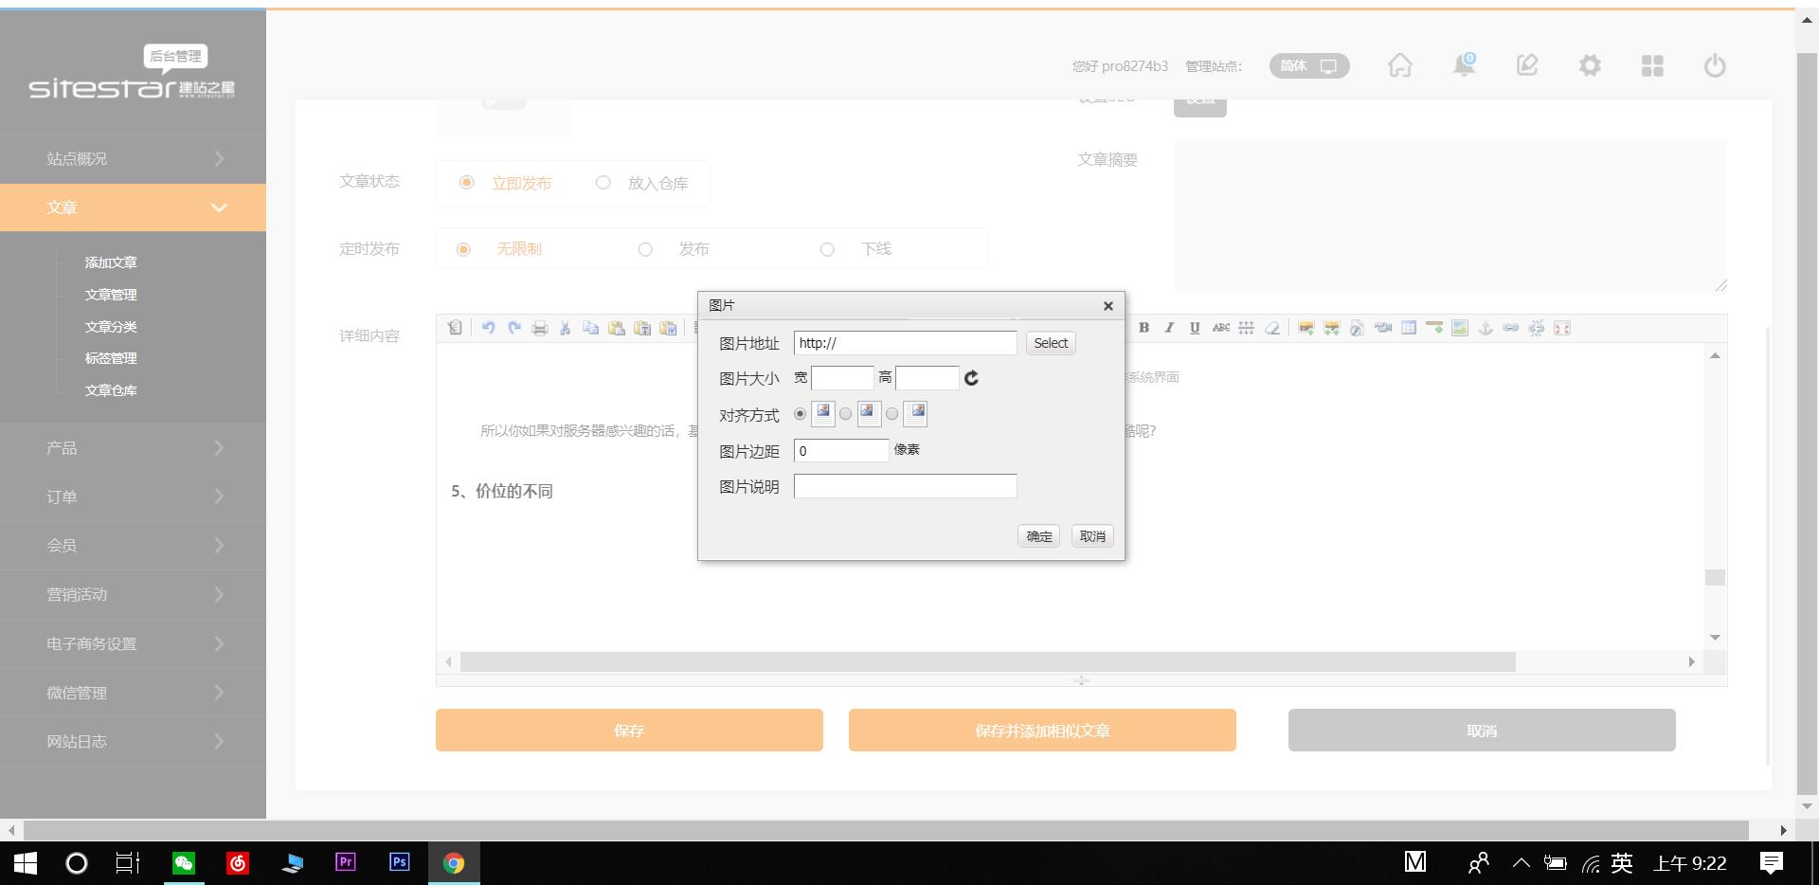Select 放入仓库 article status
Viewport: 1819px width, 885px height.
603,182
